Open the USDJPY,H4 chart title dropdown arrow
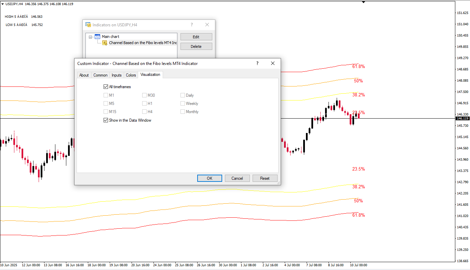This screenshot has height=270, width=470. point(3,4)
